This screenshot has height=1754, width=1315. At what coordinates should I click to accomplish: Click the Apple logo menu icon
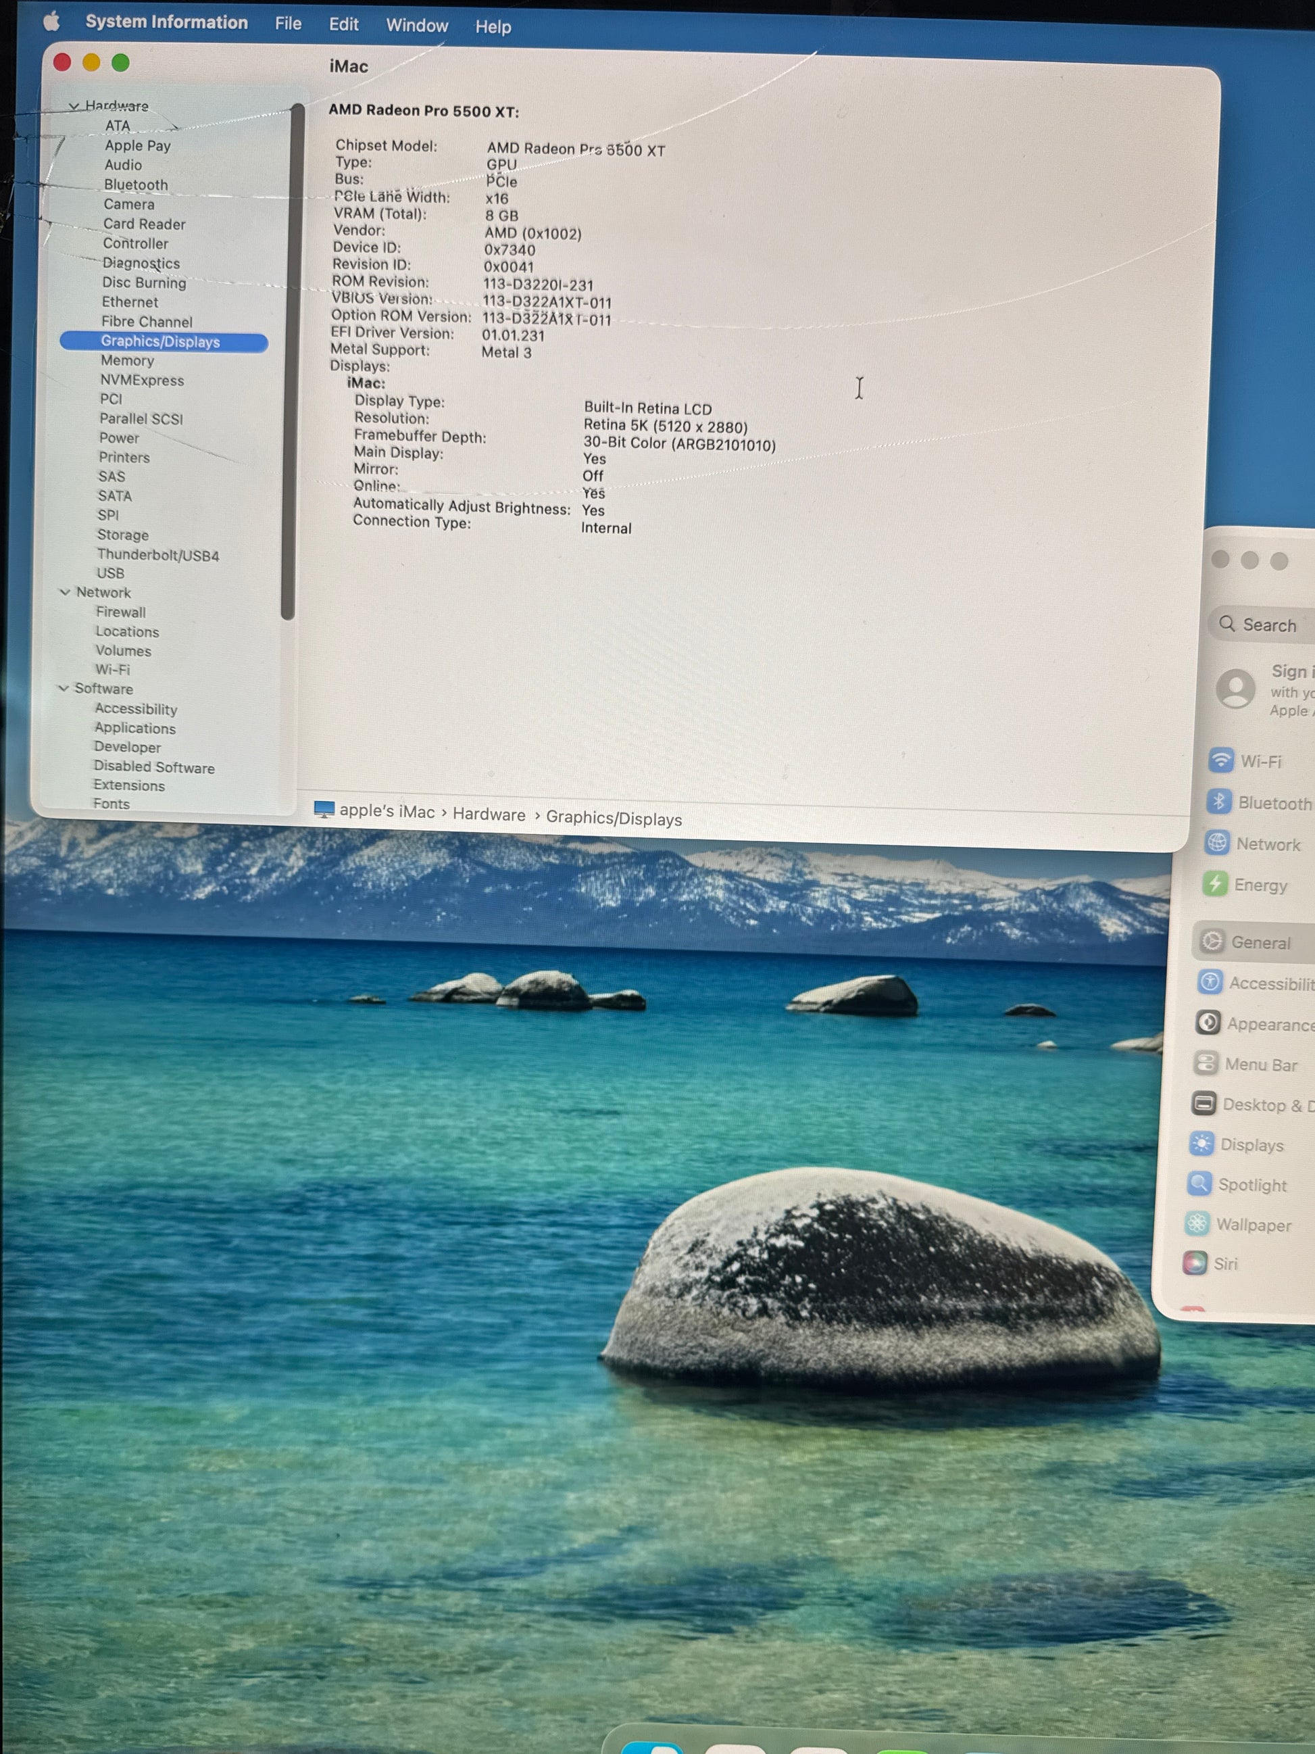[51, 21]
